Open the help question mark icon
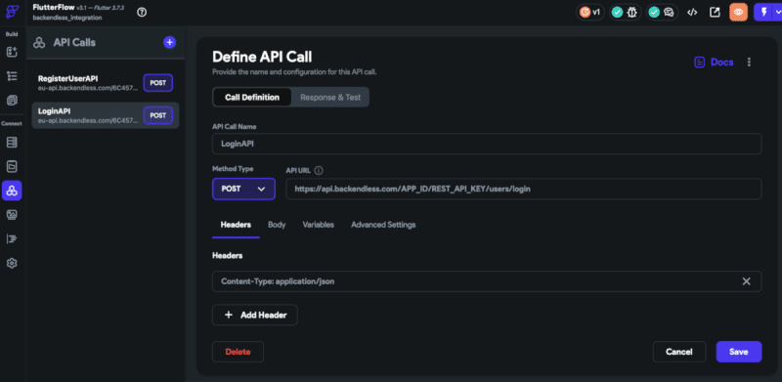782x382 pixels. coord(142,13)
